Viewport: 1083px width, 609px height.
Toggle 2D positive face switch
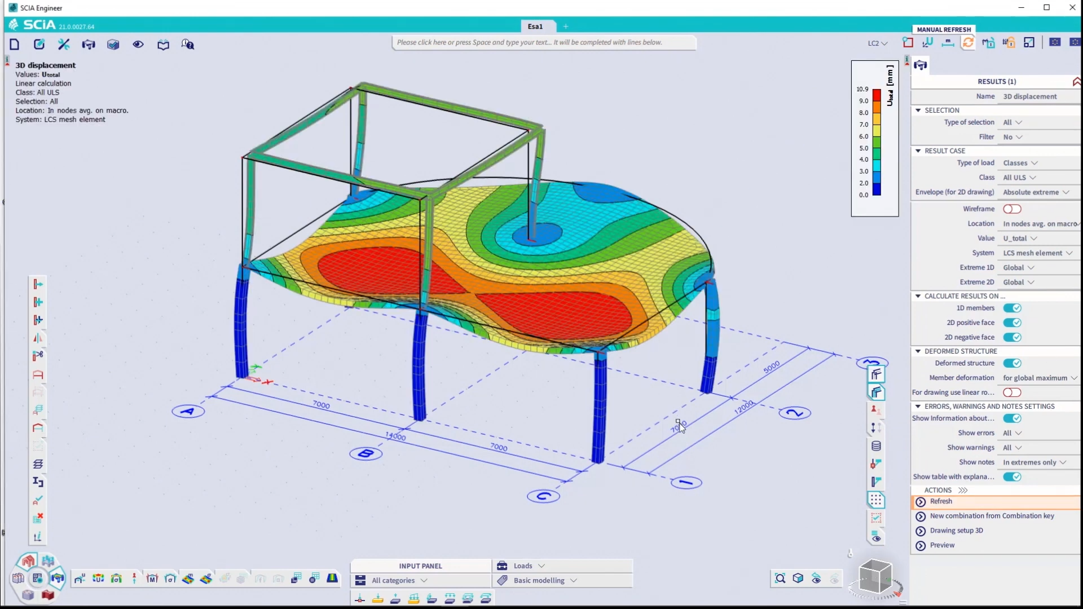click(x=1012, y=323)
